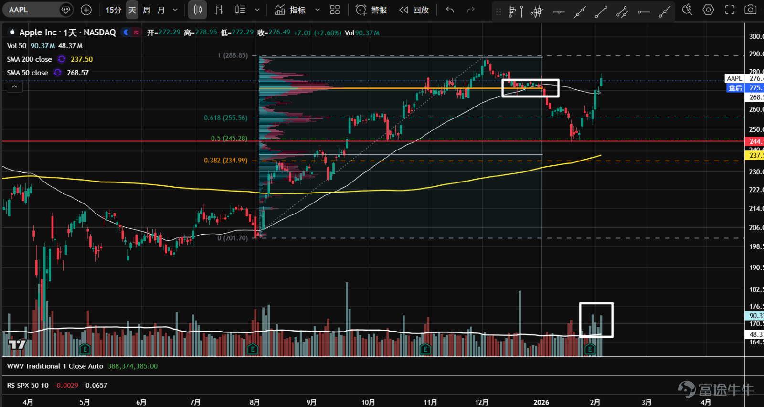Select the volume candles chart type icon
The height and width of the screenshot is (407, 764).
[240, 10]
